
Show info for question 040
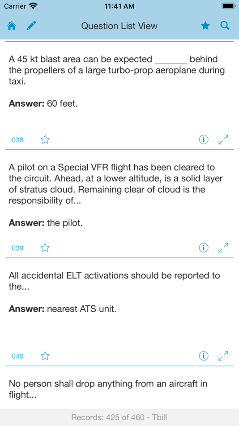(x=204, y=356)
